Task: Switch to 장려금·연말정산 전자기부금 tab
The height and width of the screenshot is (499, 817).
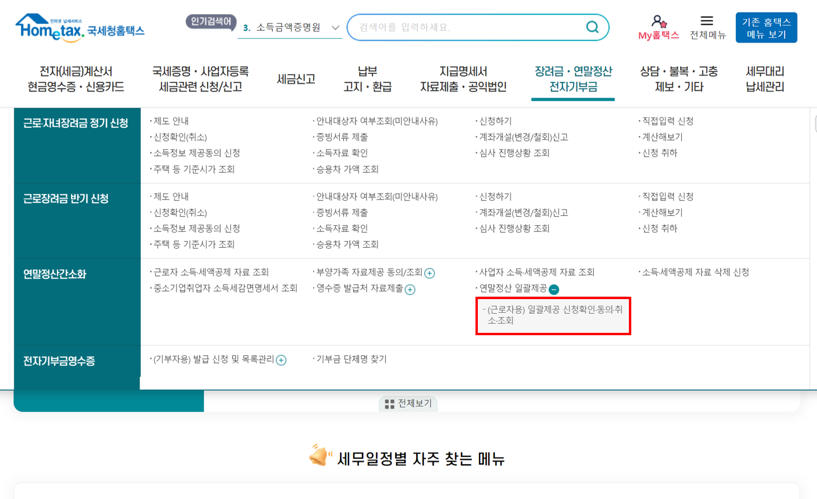Action: (573, 79)
